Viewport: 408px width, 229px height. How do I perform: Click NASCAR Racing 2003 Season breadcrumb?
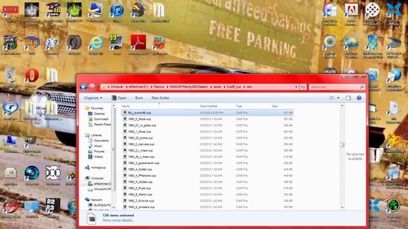tap(189, 87)
